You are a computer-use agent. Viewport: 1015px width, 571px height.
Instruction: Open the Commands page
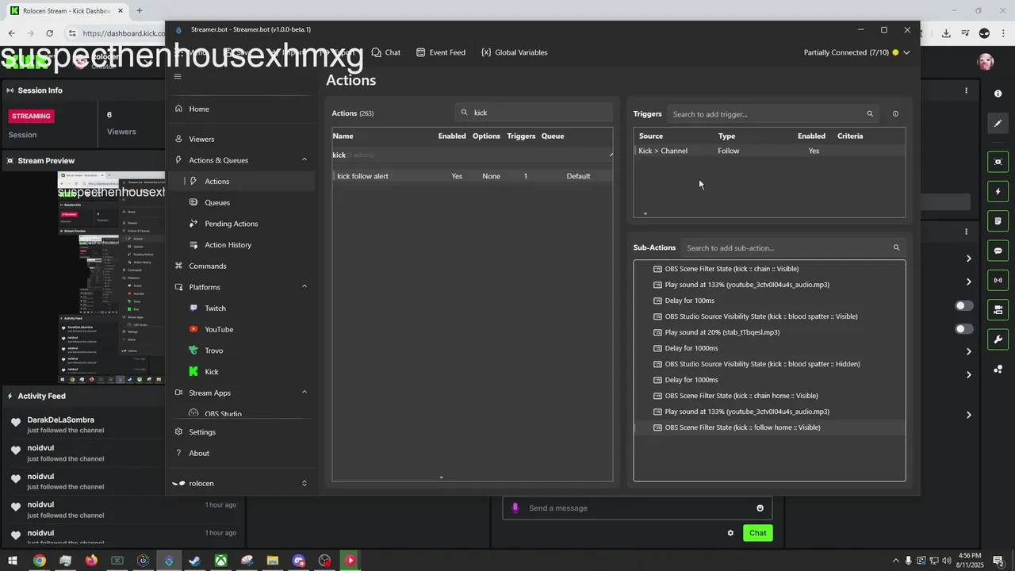point(208,266)
